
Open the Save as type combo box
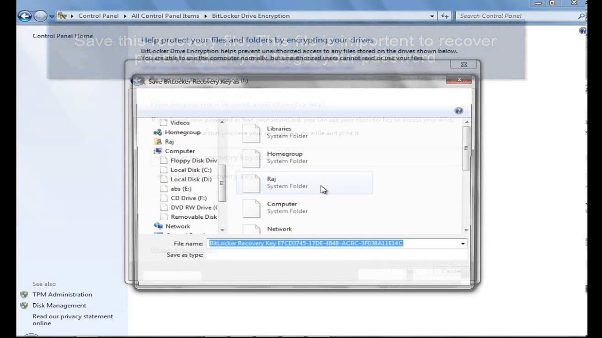336,255
